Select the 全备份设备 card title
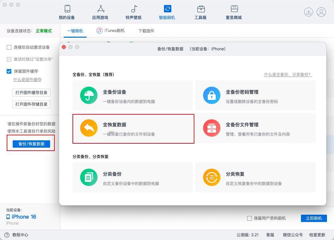 (x=115, y=92)
